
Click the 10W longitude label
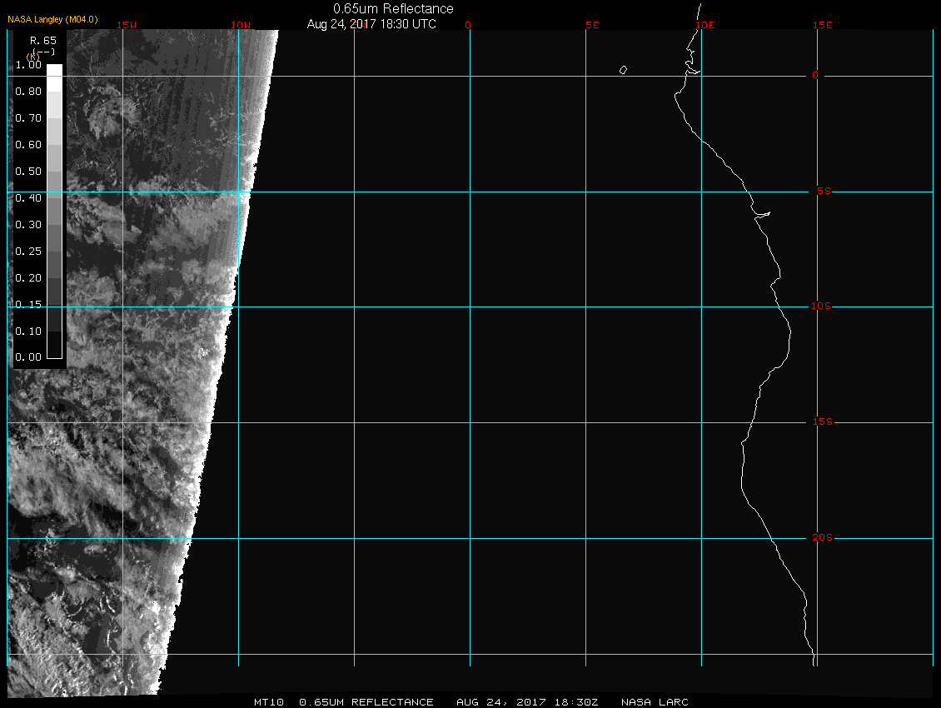[241, 25]
